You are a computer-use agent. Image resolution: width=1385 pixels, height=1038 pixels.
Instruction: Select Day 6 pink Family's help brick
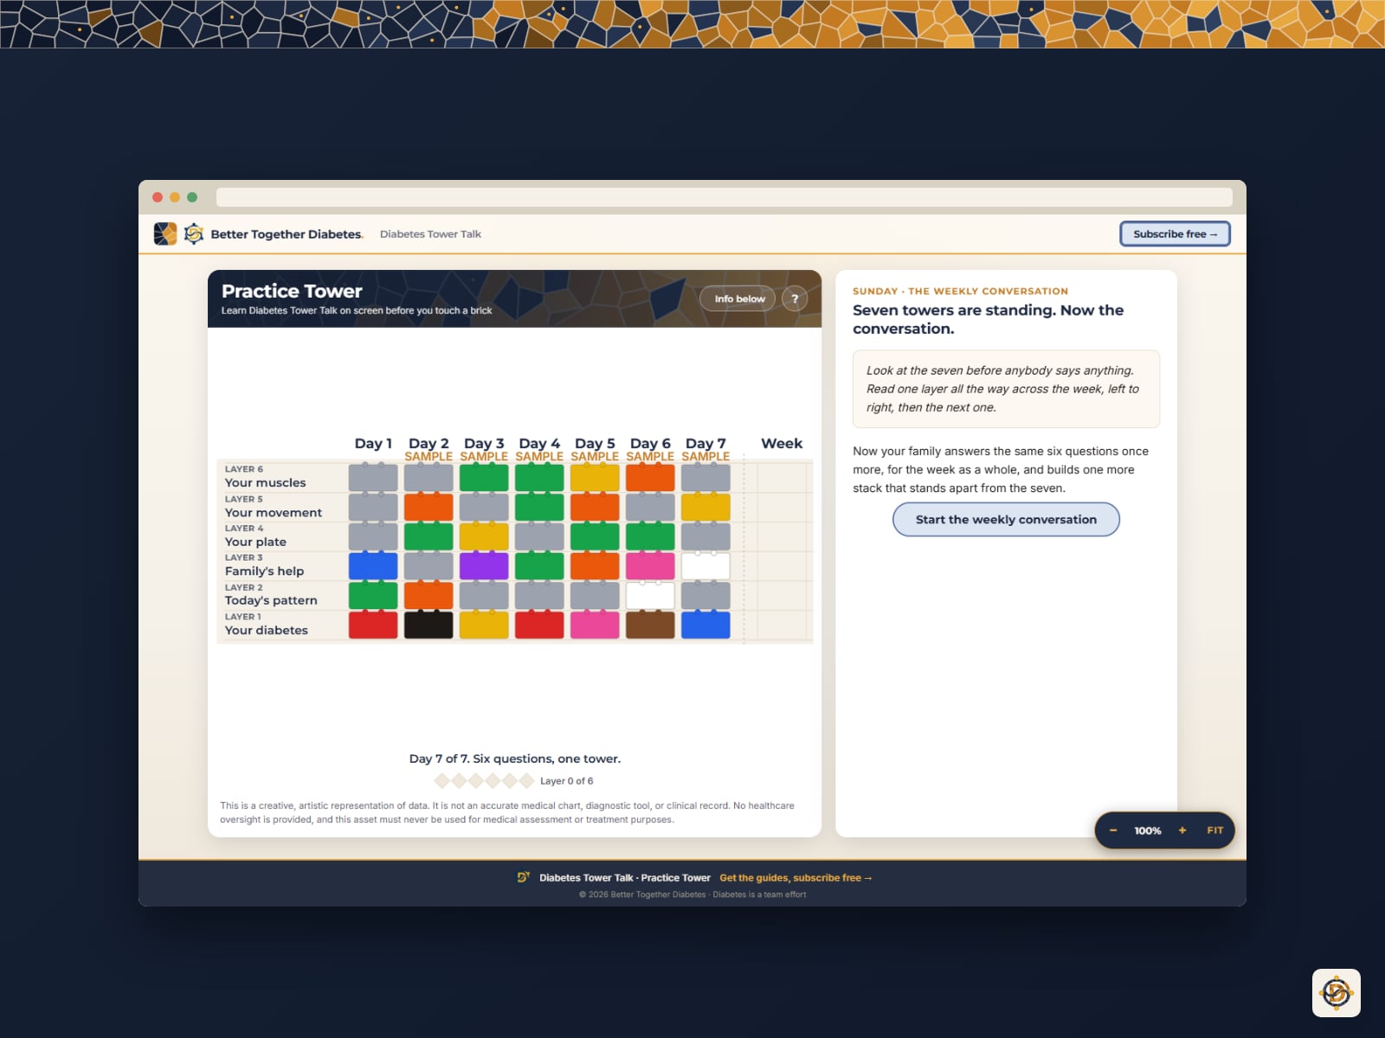tap(650, 566)
